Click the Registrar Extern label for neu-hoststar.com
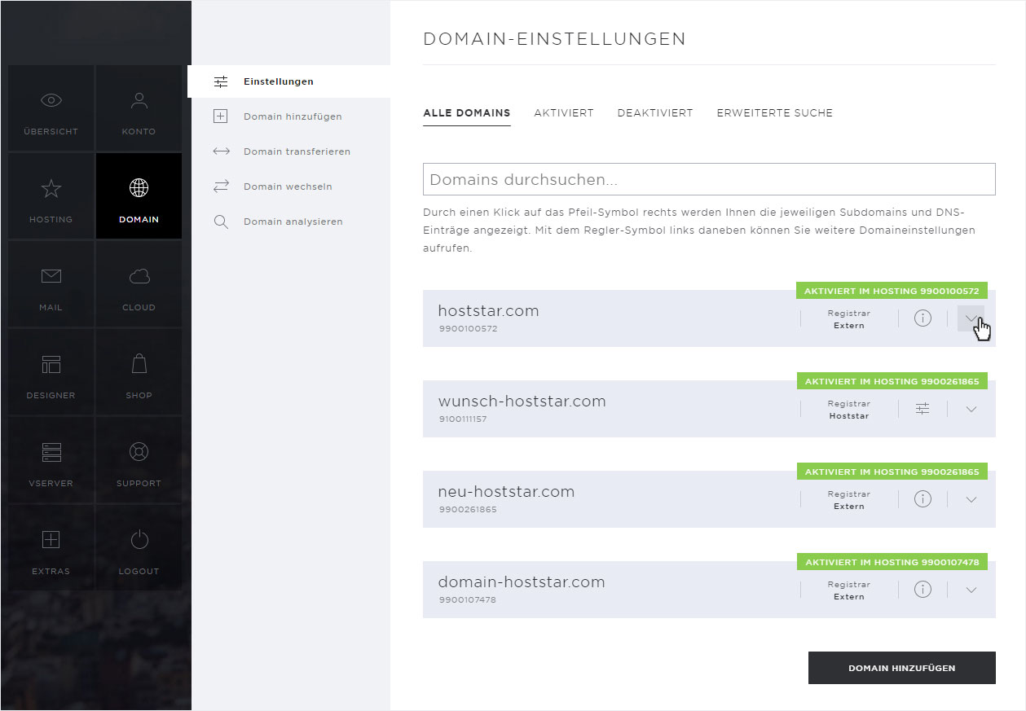 point(849,500)
